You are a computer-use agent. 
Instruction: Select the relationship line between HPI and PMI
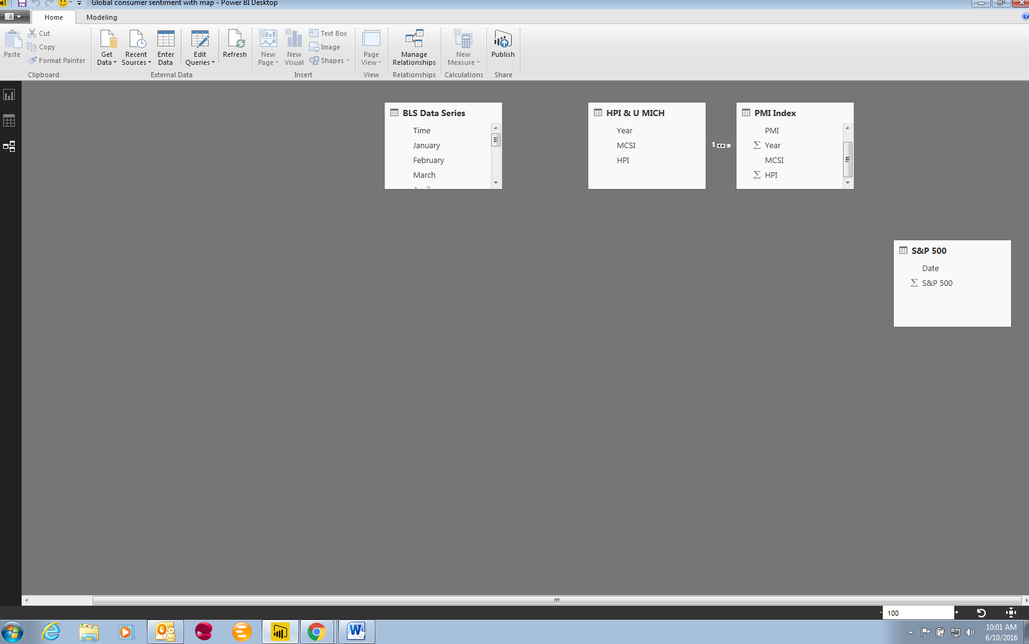coord(721,146)
